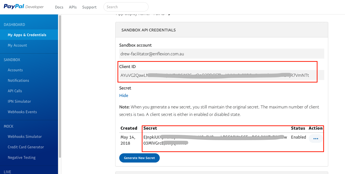
Task: Click the Status column header
Action: point(298,128)
